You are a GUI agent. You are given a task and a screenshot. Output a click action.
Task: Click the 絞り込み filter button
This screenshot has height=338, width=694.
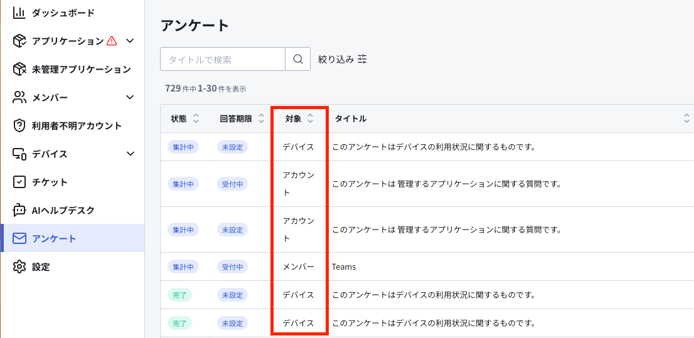pos(343,59)
